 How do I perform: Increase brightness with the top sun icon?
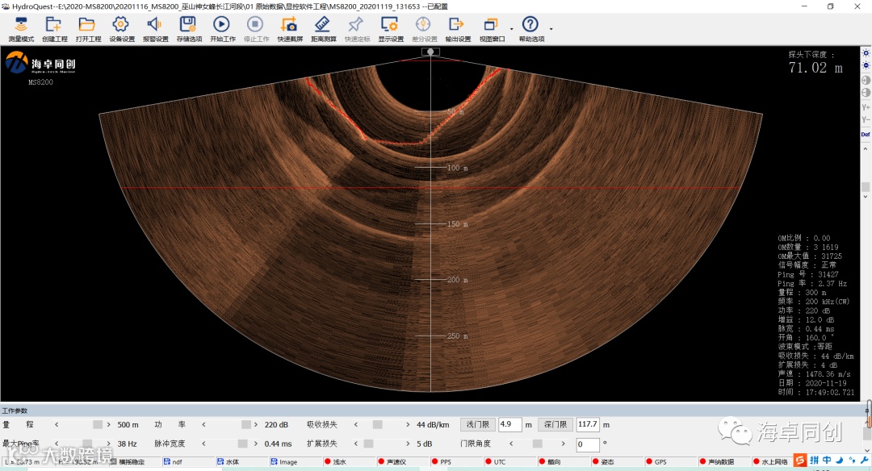coord(866,53)
